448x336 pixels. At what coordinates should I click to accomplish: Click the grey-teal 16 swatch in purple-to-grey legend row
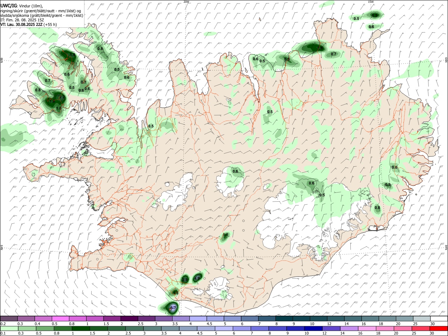click(370, 319)
